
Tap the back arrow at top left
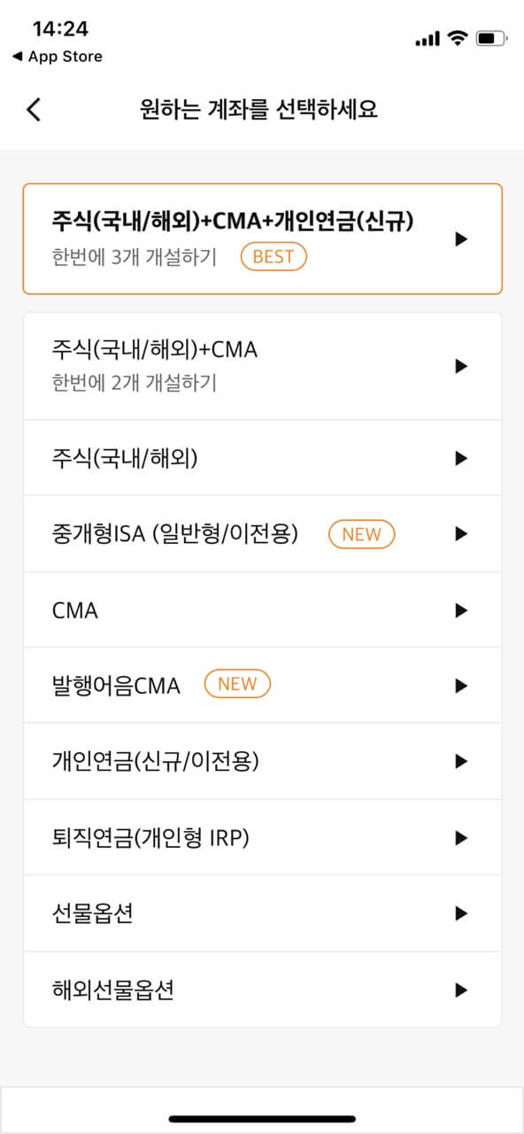coord(33,108)
